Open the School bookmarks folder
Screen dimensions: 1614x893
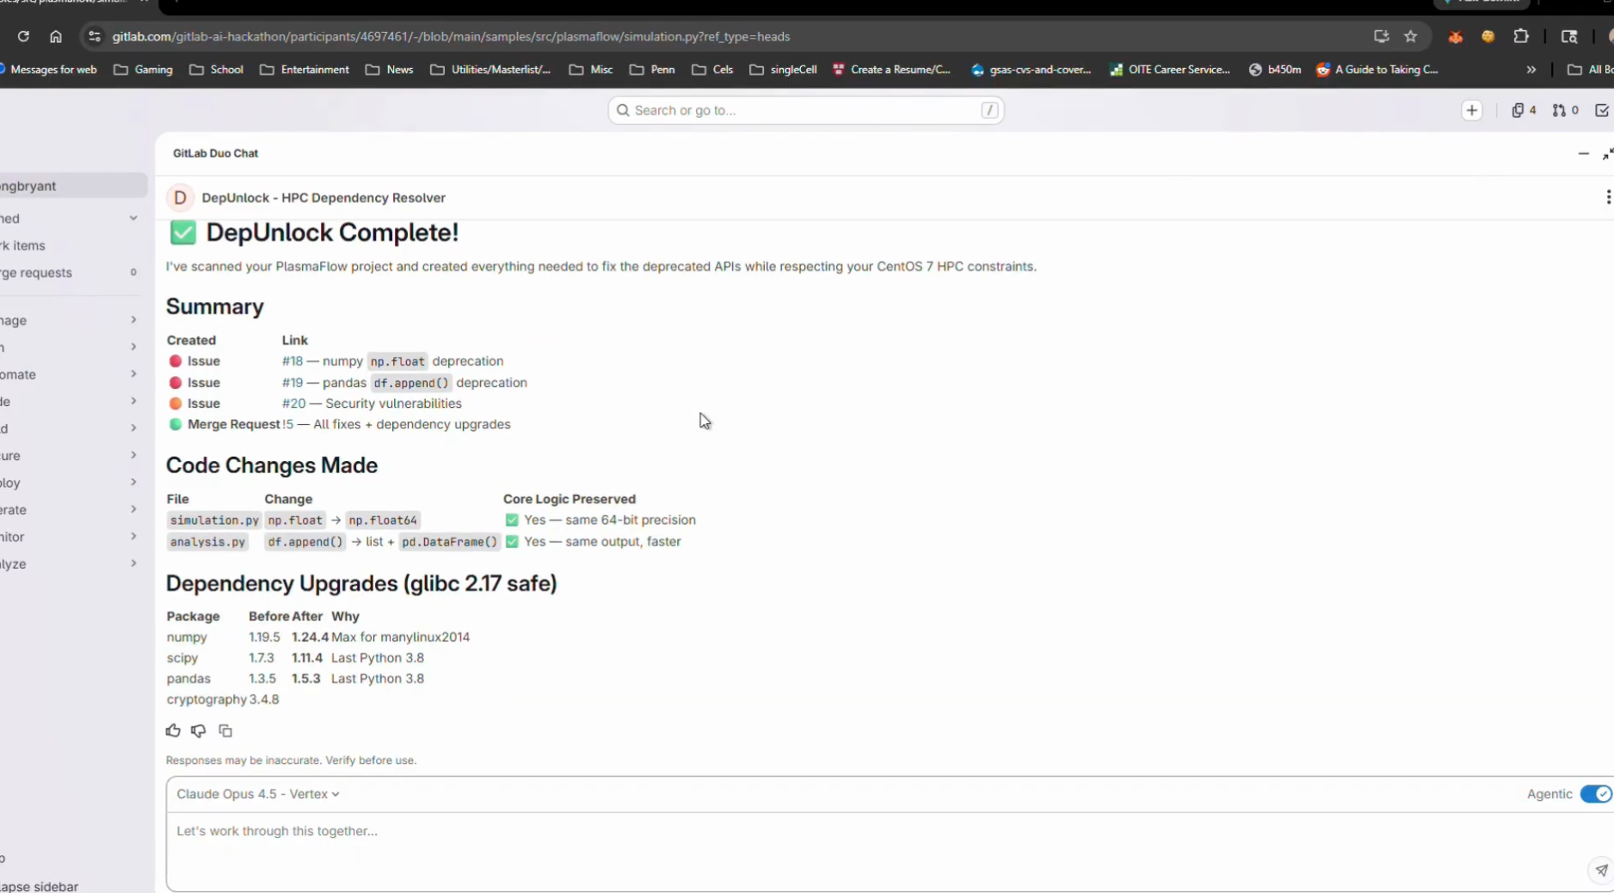(x=217, y=70)
